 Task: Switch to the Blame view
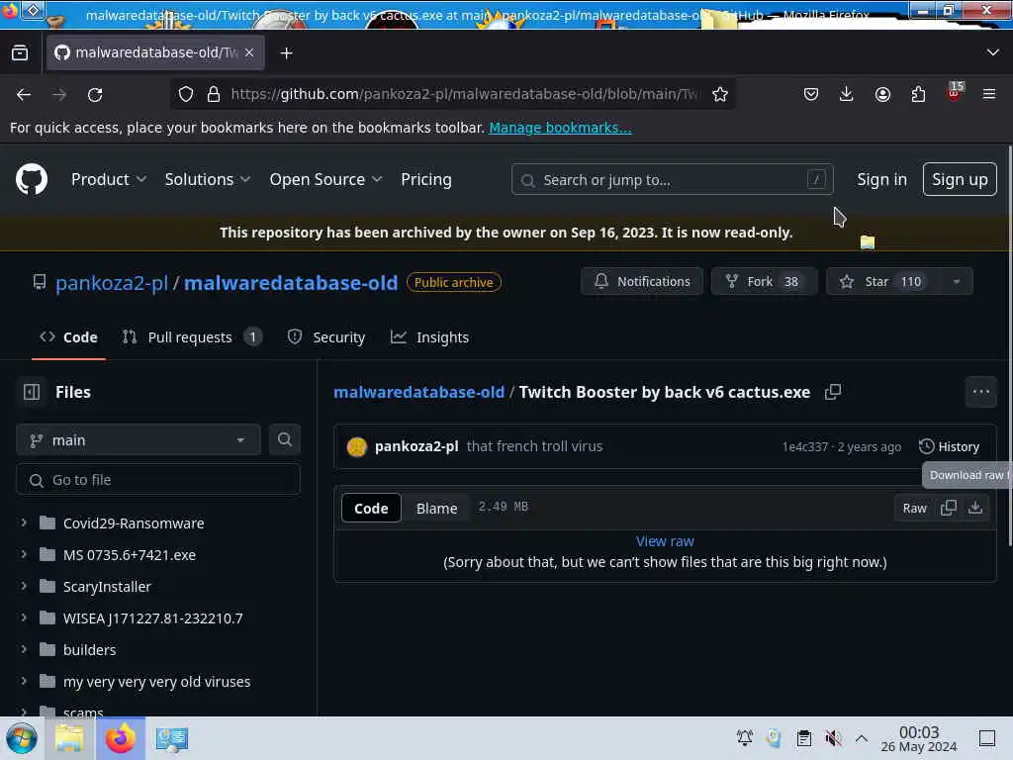(436, 508)
